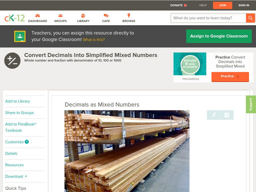Click the 'Decimals as Mixed Numbers' heading
This screenshot has width=256, height=192.
(x=102, y=105)
